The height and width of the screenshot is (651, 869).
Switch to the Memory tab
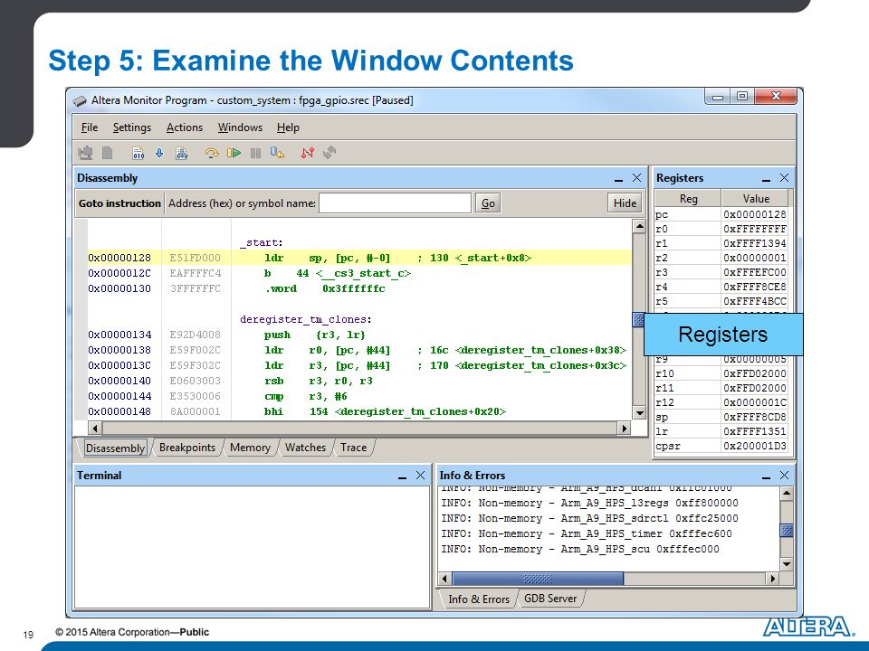coord(250,448)
